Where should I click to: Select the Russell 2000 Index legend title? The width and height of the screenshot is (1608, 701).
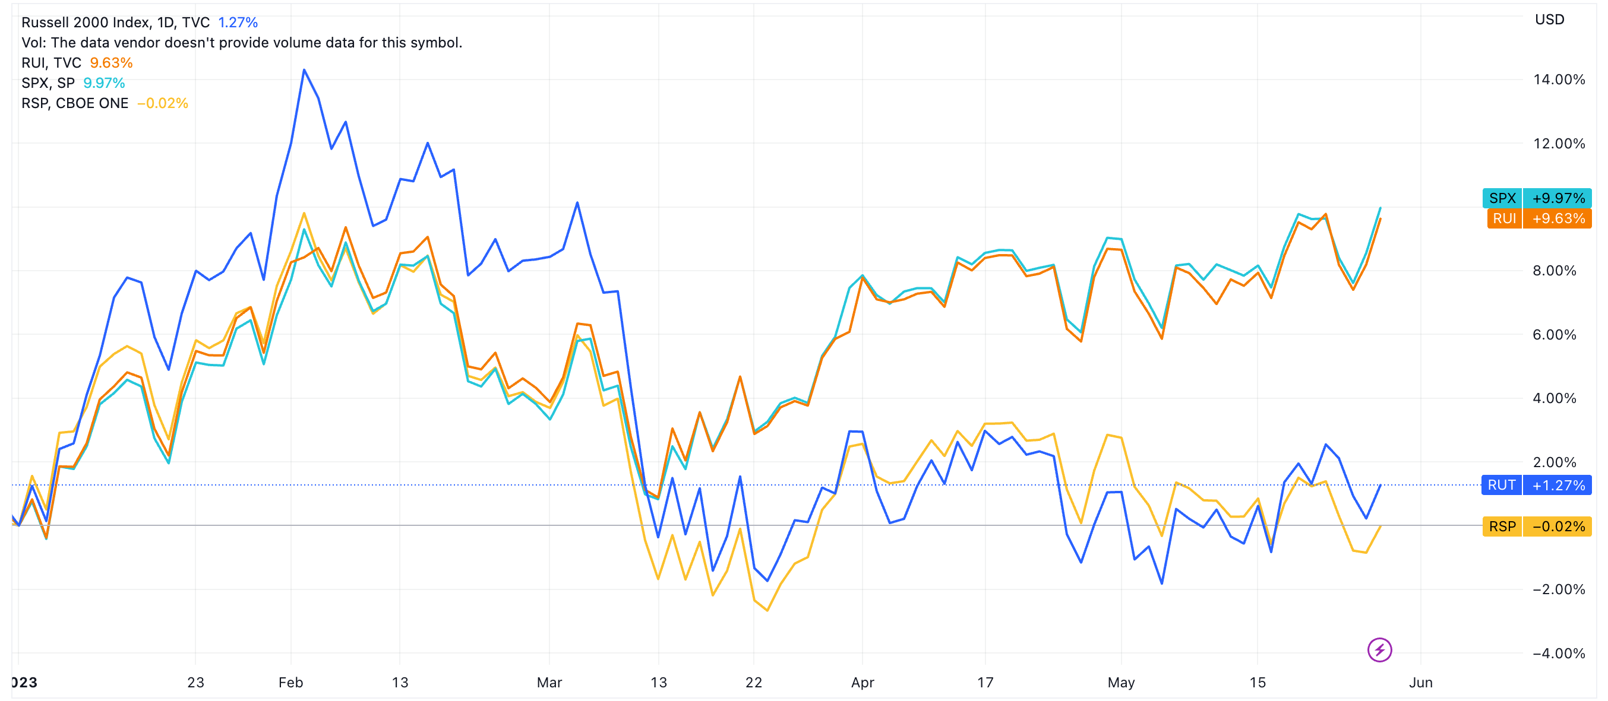pos(115,23)
